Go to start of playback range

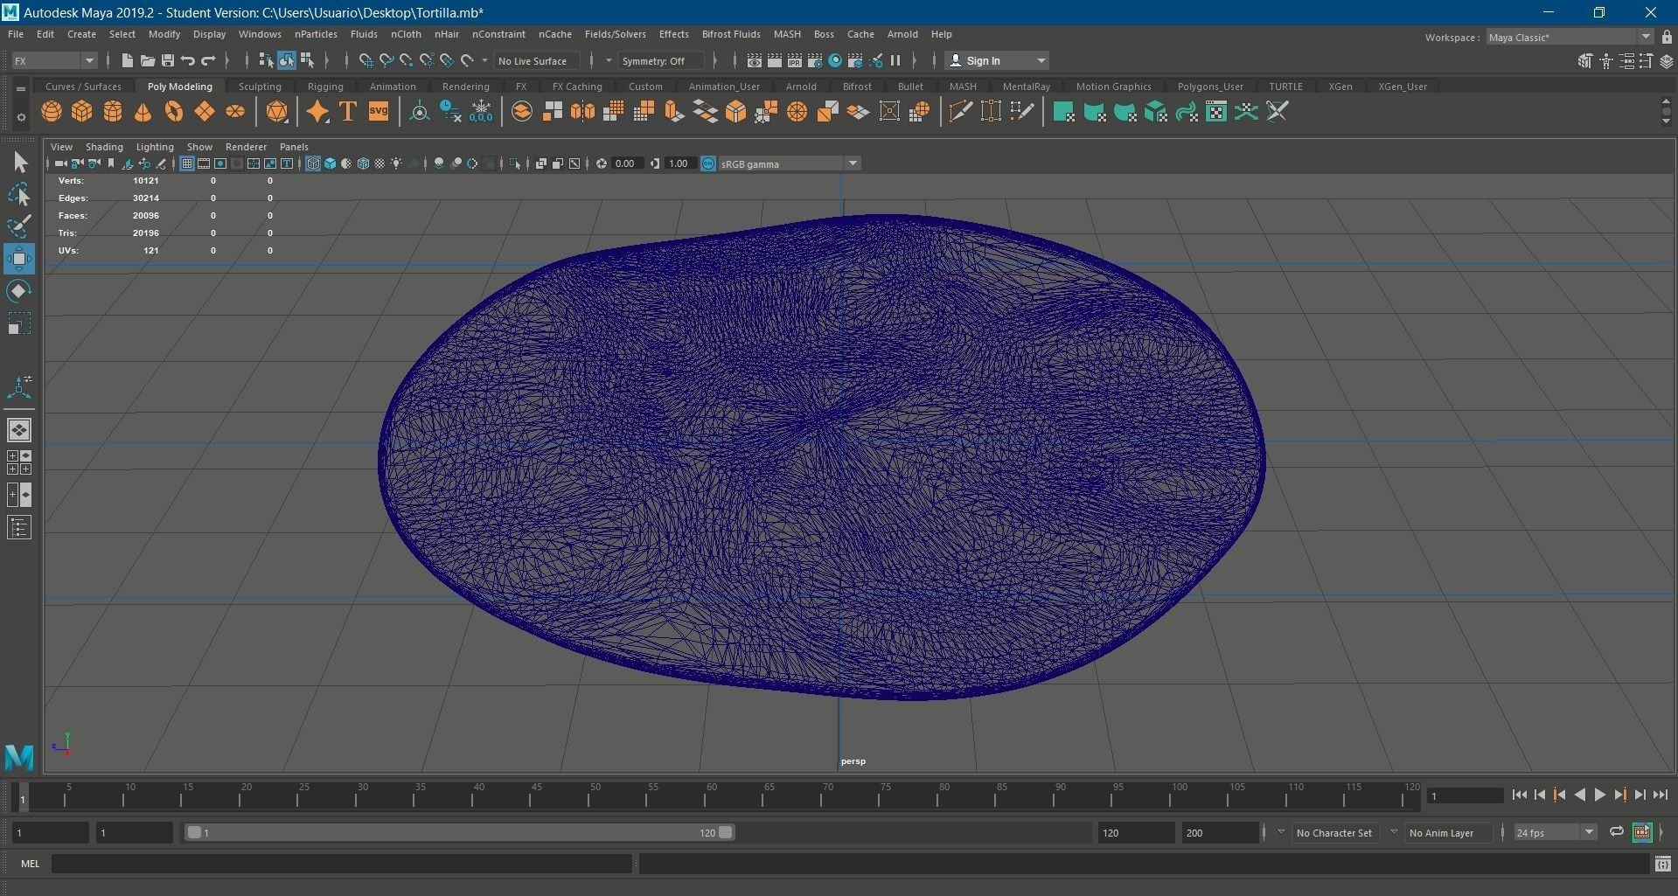click(1519, 795)
